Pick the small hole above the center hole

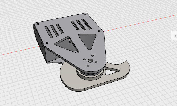pyautogui.click(x=92, y=56)
